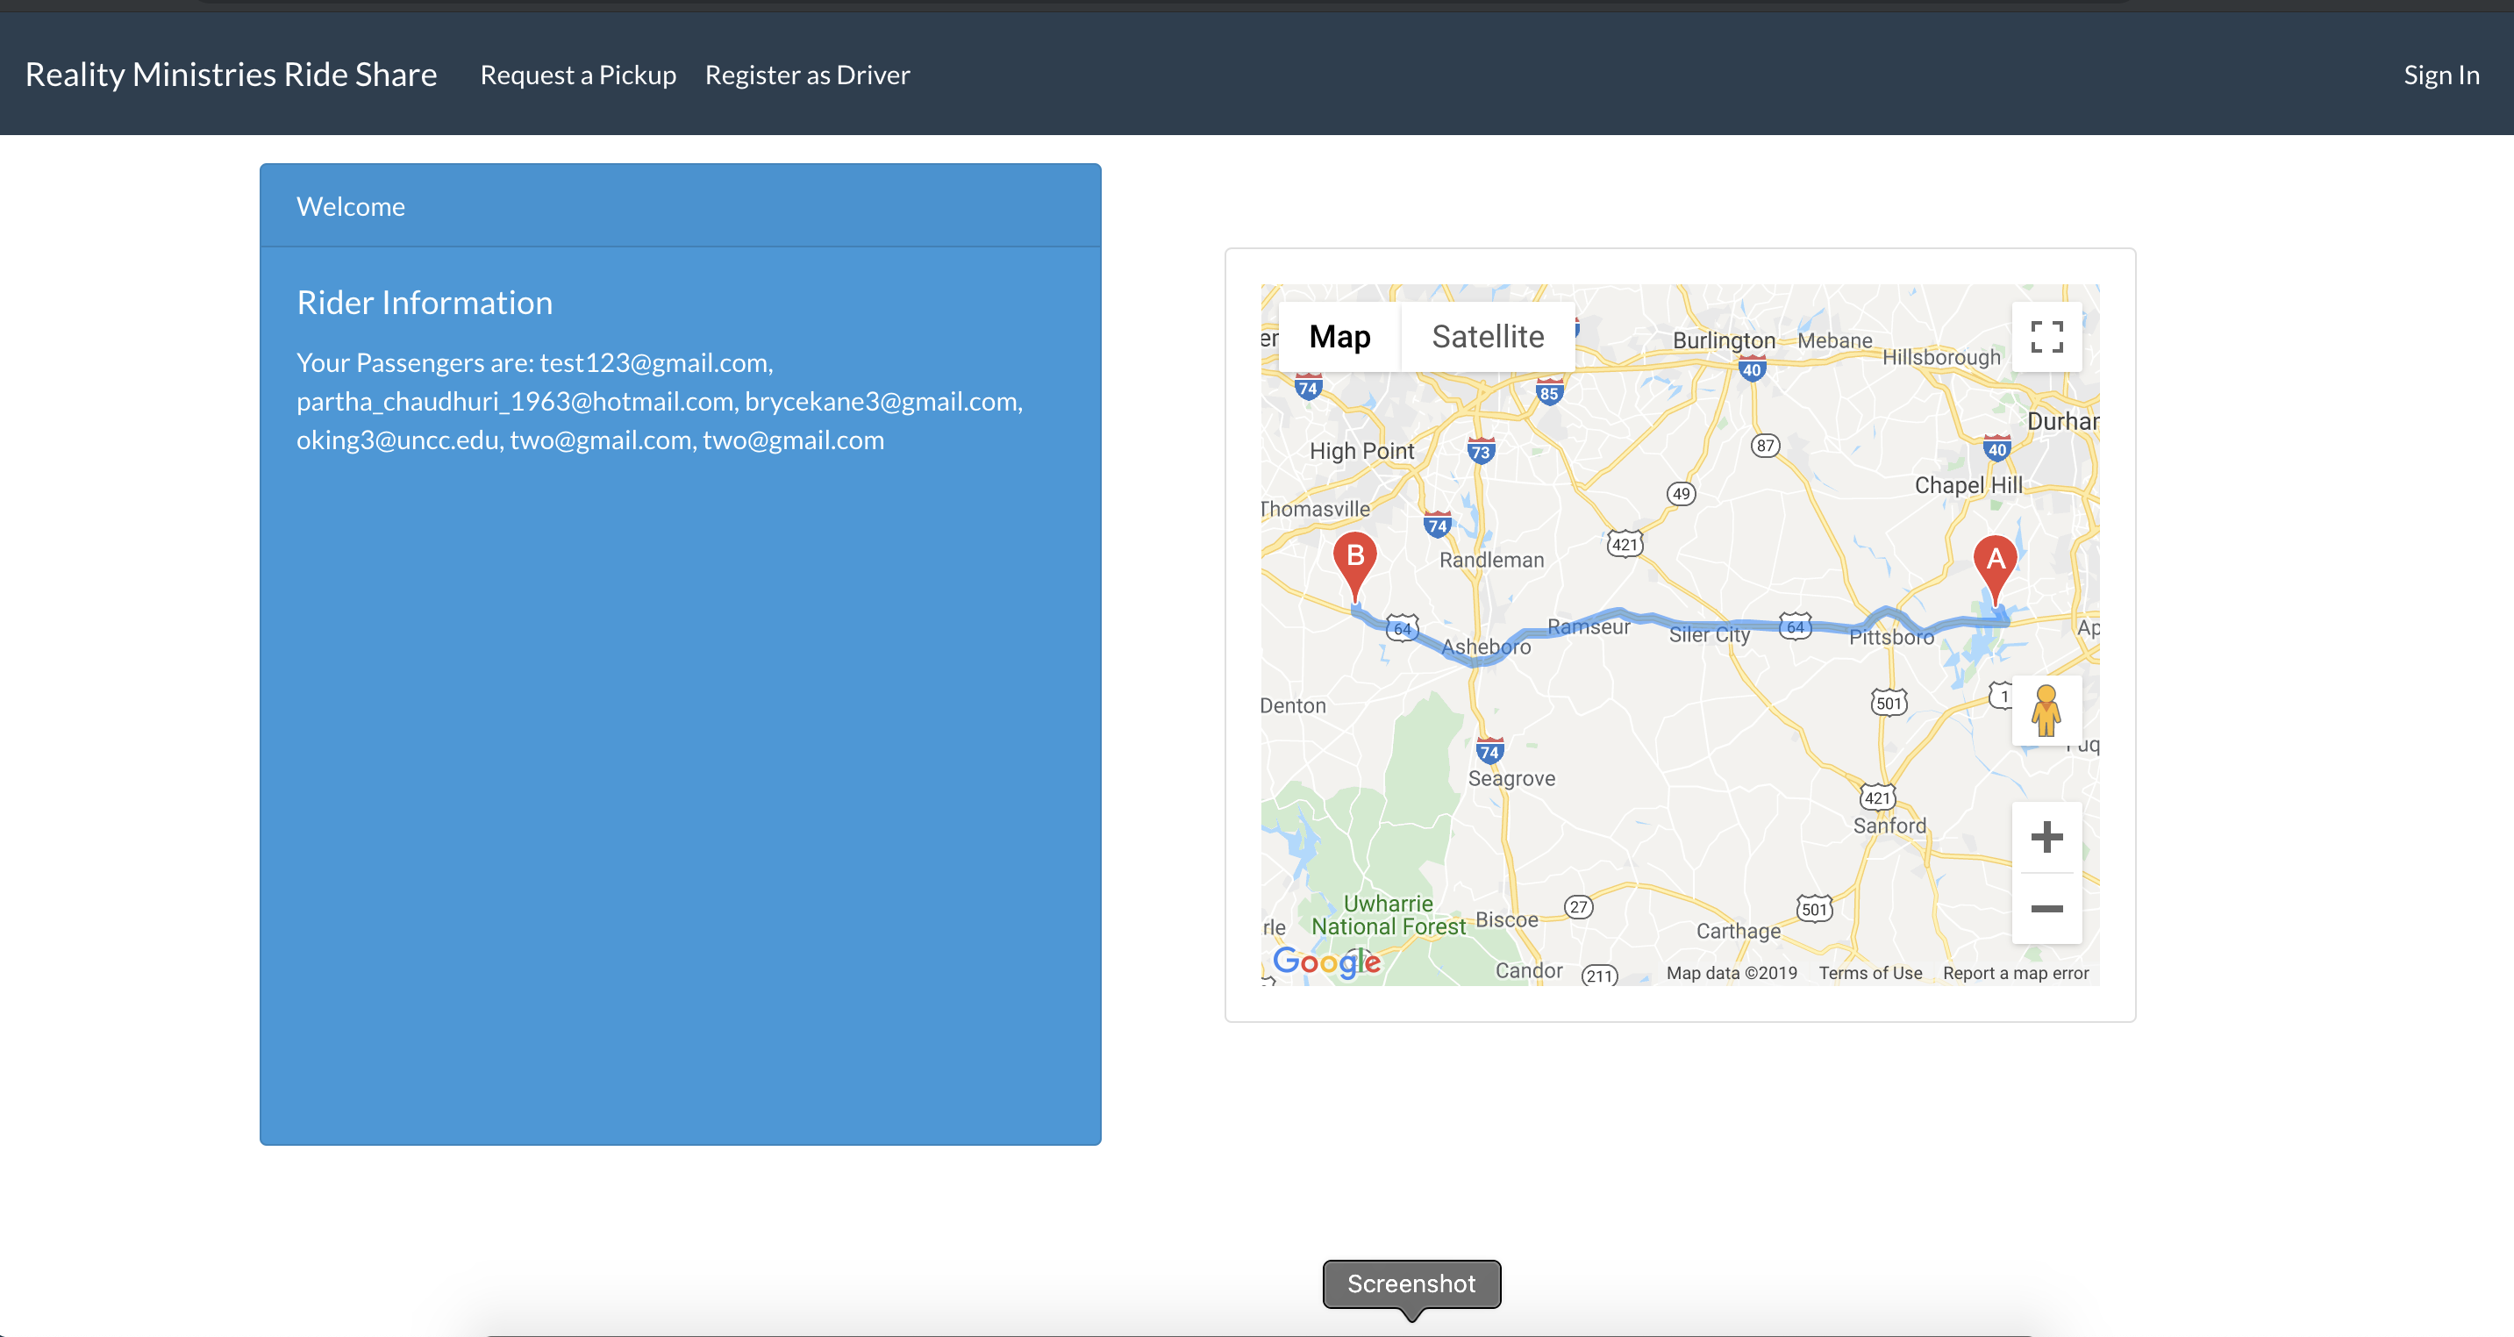
Task: Click the Google logo on map
Action: [1326, 962]
